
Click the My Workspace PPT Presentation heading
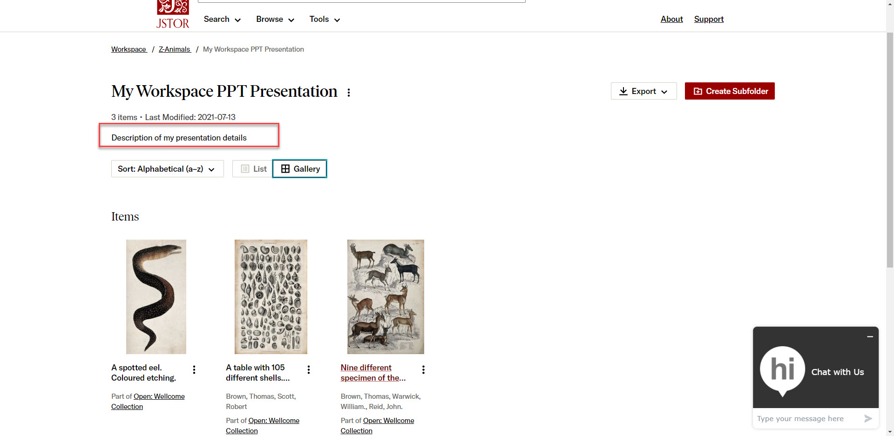[x=224, y=92]
